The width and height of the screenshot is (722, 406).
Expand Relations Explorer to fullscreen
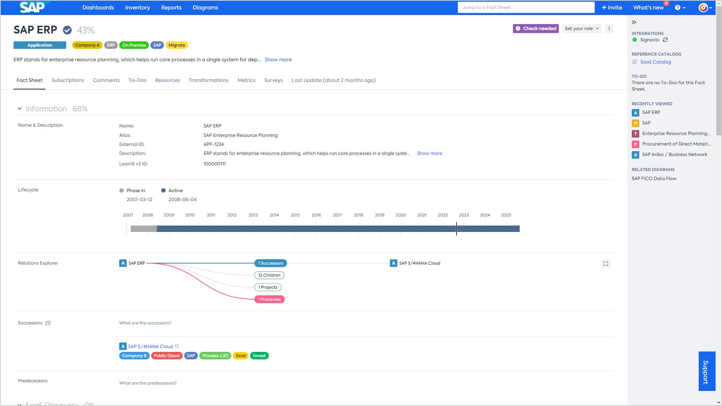(x=605, y=264)
